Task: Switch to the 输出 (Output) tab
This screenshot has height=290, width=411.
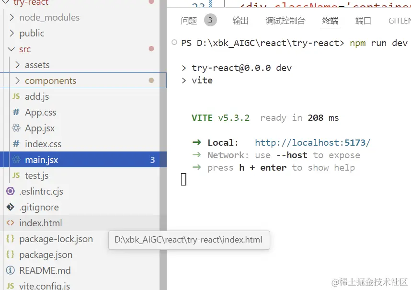Action: click(x=240, y=21)
